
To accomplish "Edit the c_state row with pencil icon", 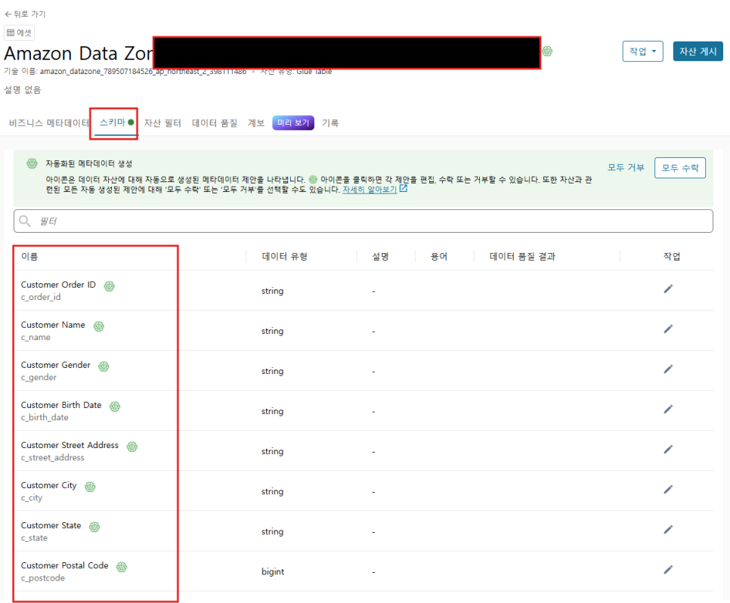I will (x=667, y=530).
